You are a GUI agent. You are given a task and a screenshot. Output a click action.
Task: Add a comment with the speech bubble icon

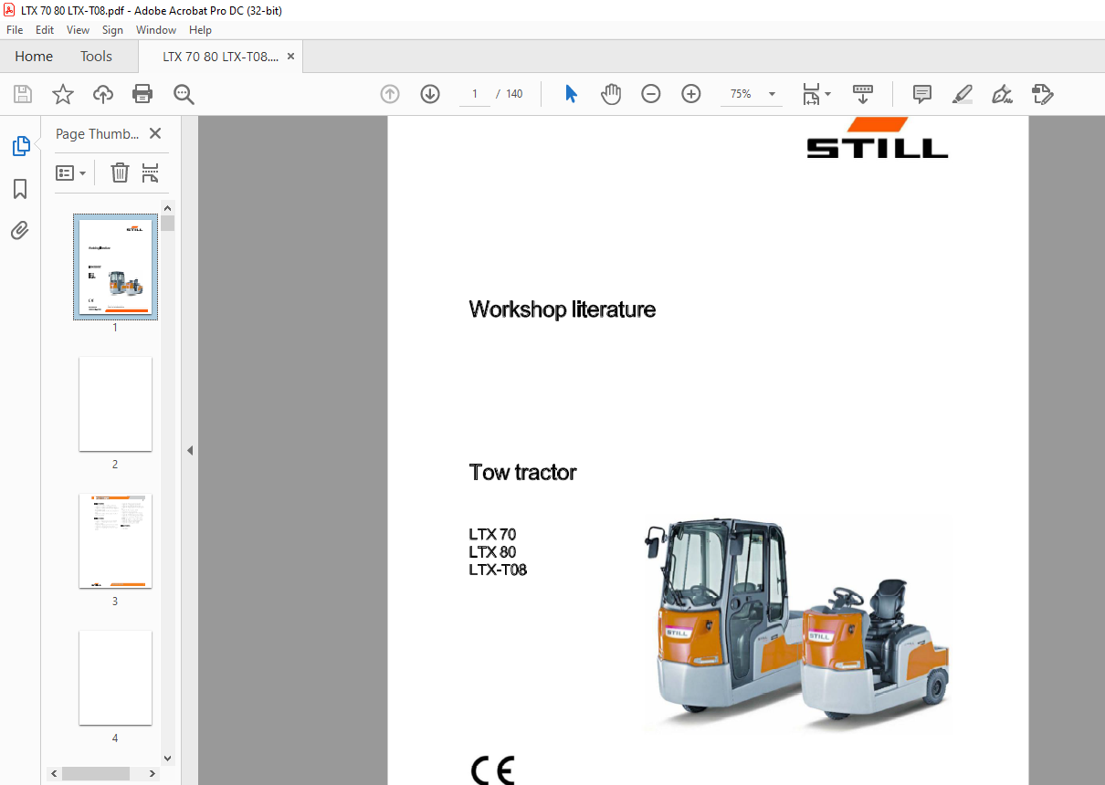point(922,94)
